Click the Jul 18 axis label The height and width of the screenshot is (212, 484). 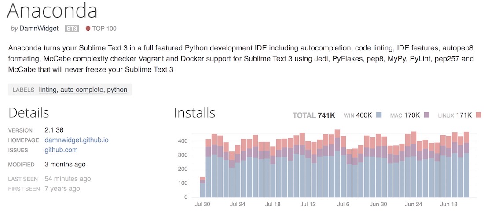coord(273,204)
